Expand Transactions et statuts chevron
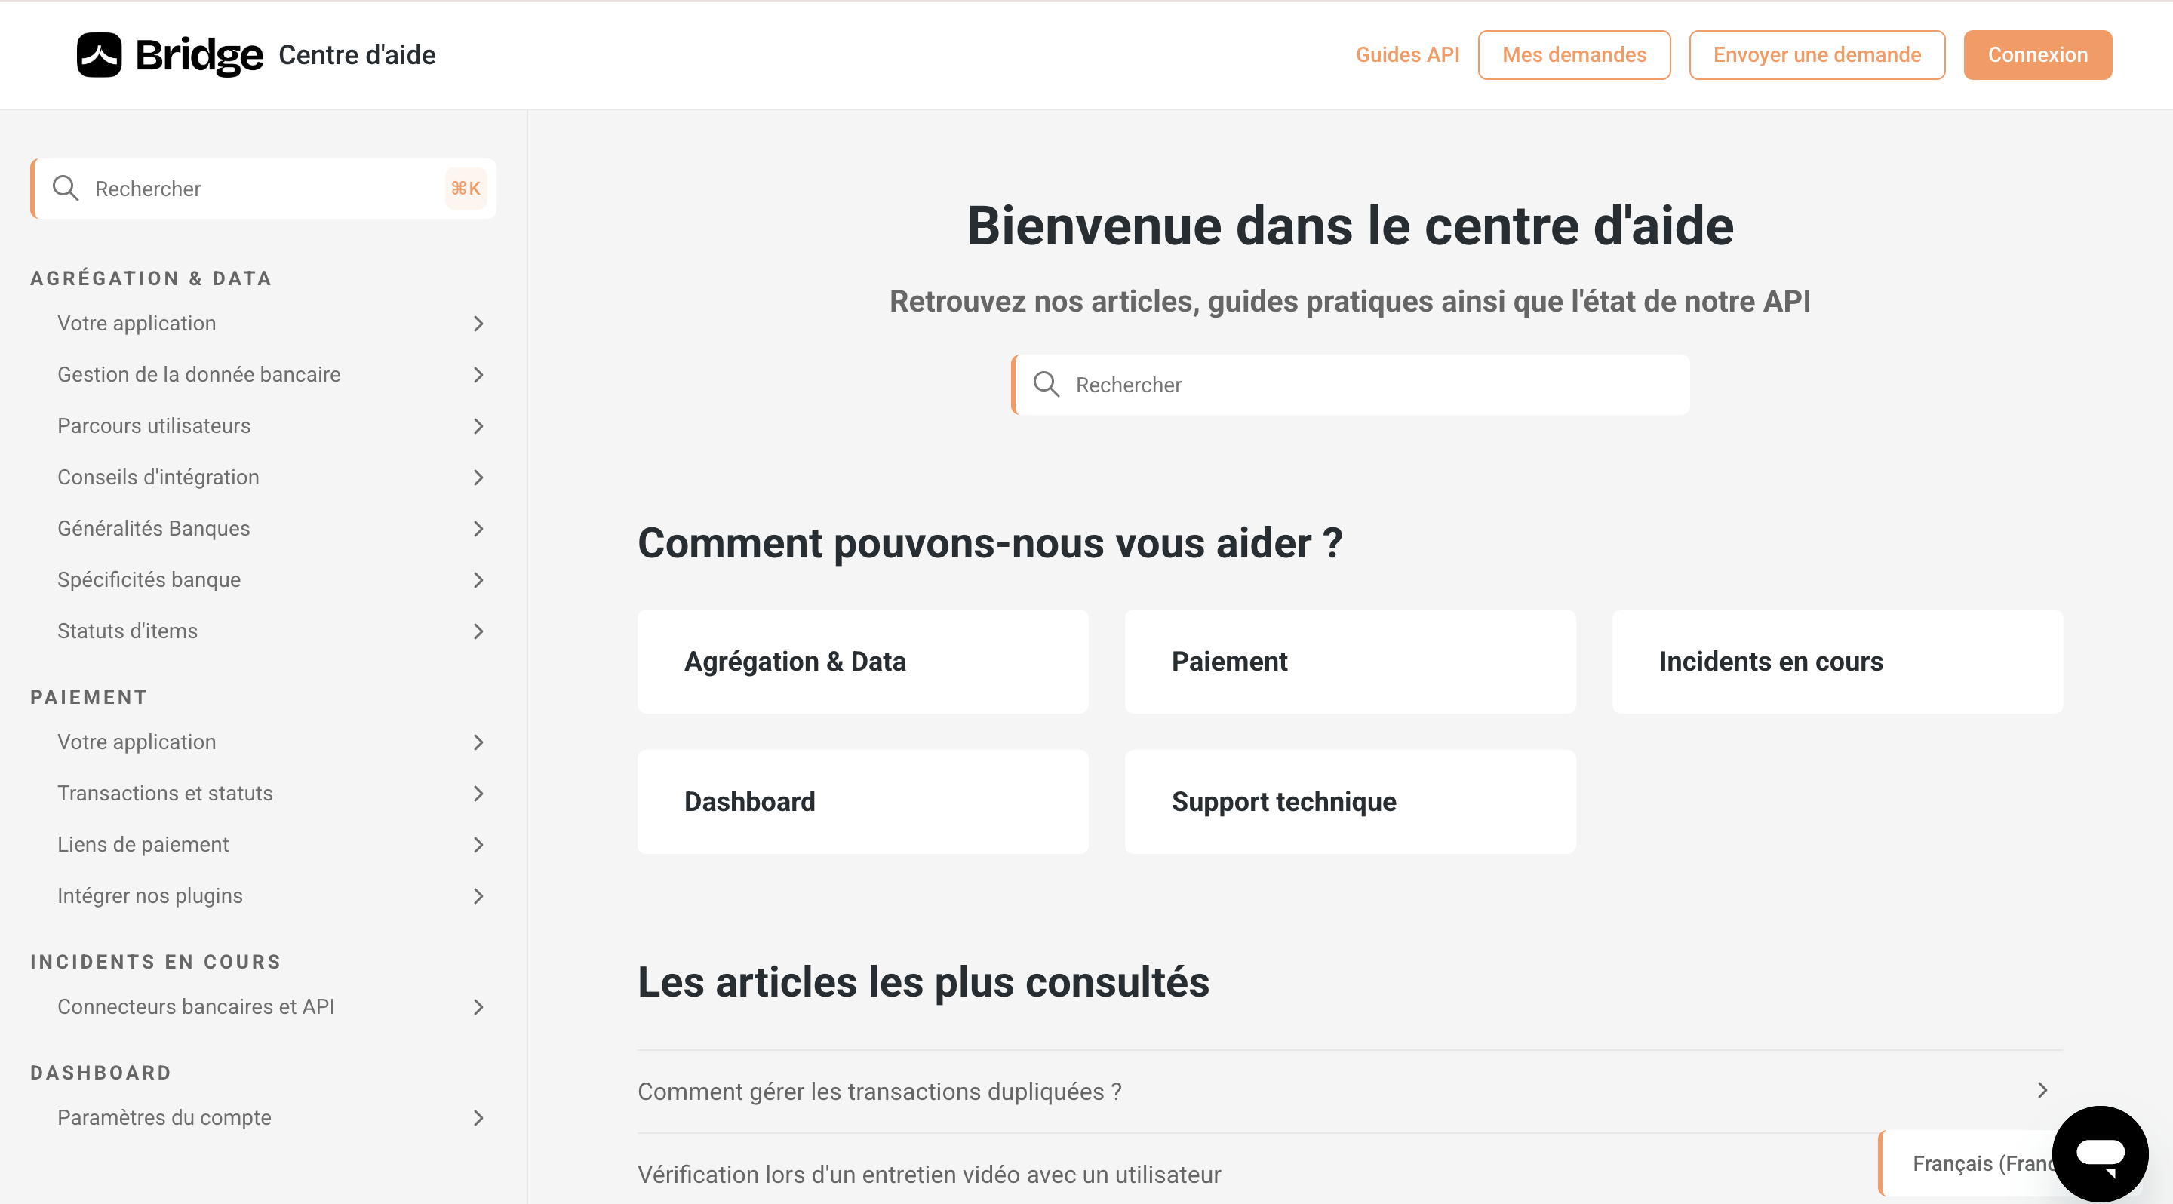The image size is (2173, 1204). coord(478,794)
